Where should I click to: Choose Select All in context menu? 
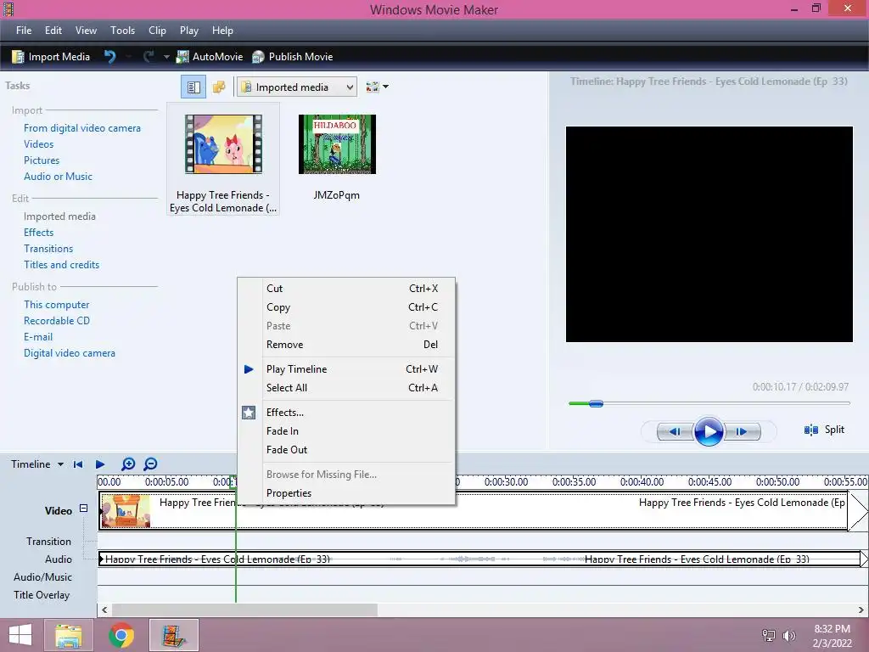pos(346,388)
